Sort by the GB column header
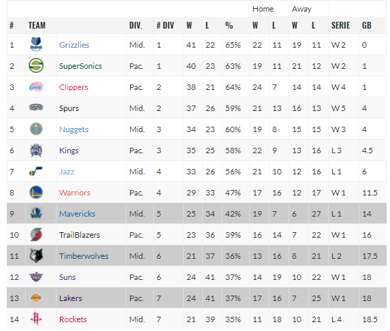Viewport: 390px width, 331px height. [x=367, y=25]
